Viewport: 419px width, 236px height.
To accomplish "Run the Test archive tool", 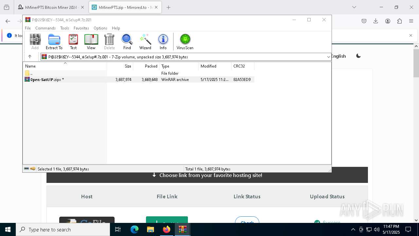I will point(73,42).
